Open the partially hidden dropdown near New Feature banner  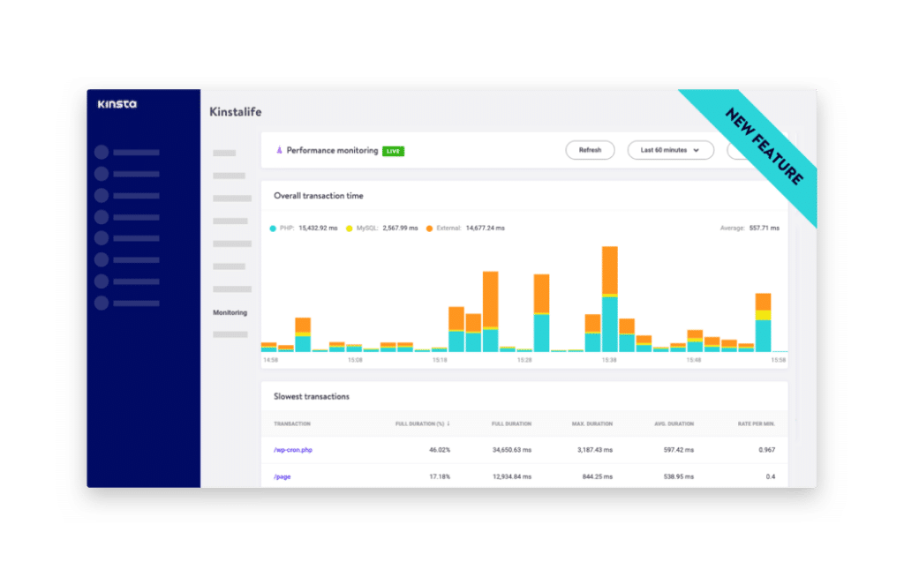pos(734,150)
